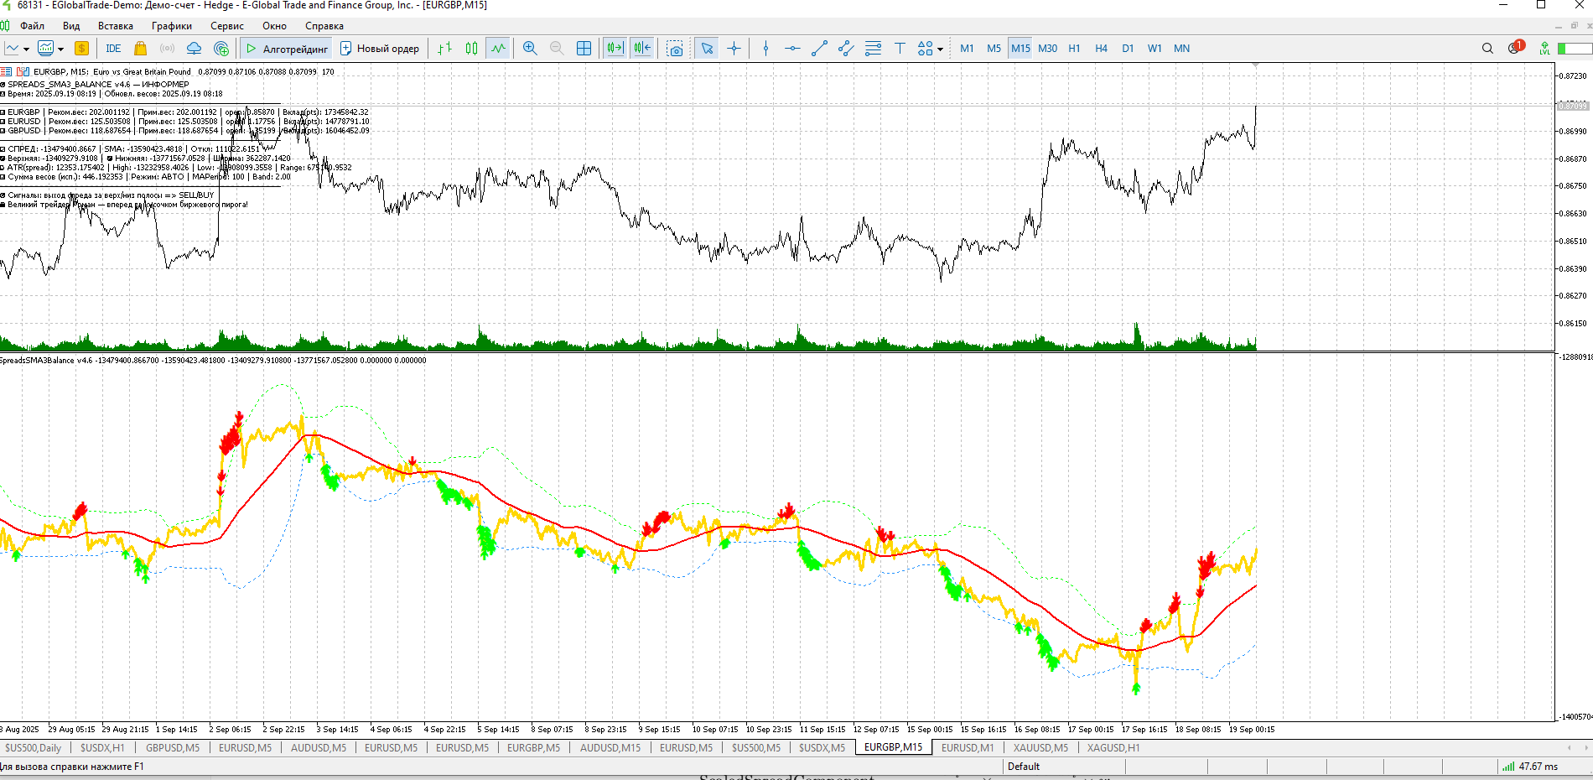Open the Market shopping bag icon
This screenshot has width=1593, height=780.
point(140,49)
